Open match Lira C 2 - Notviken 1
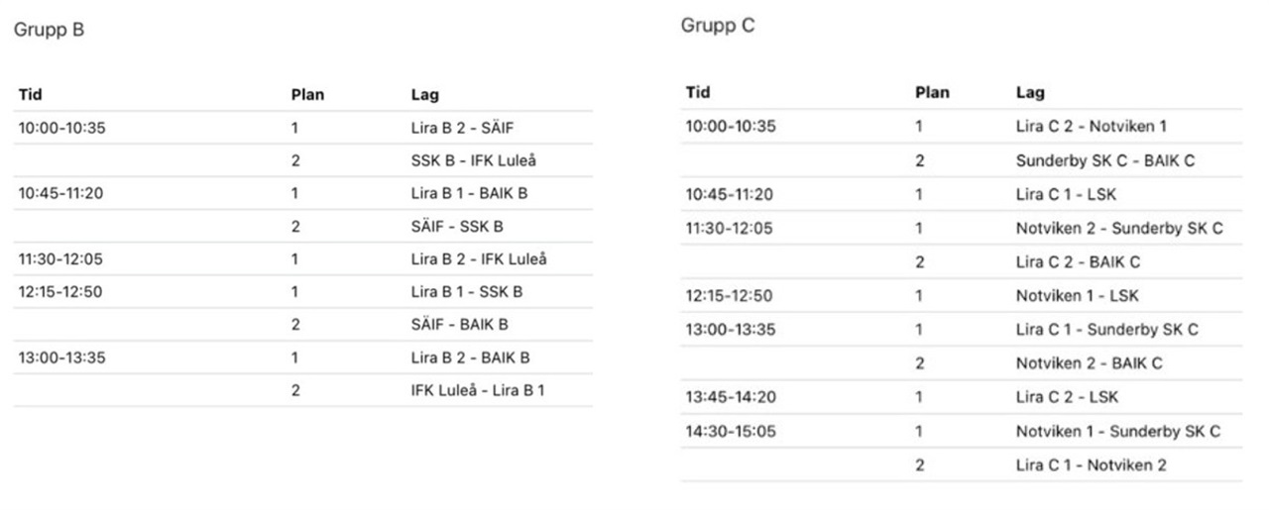1269x510 pixels. click(x=1092, y=126)
